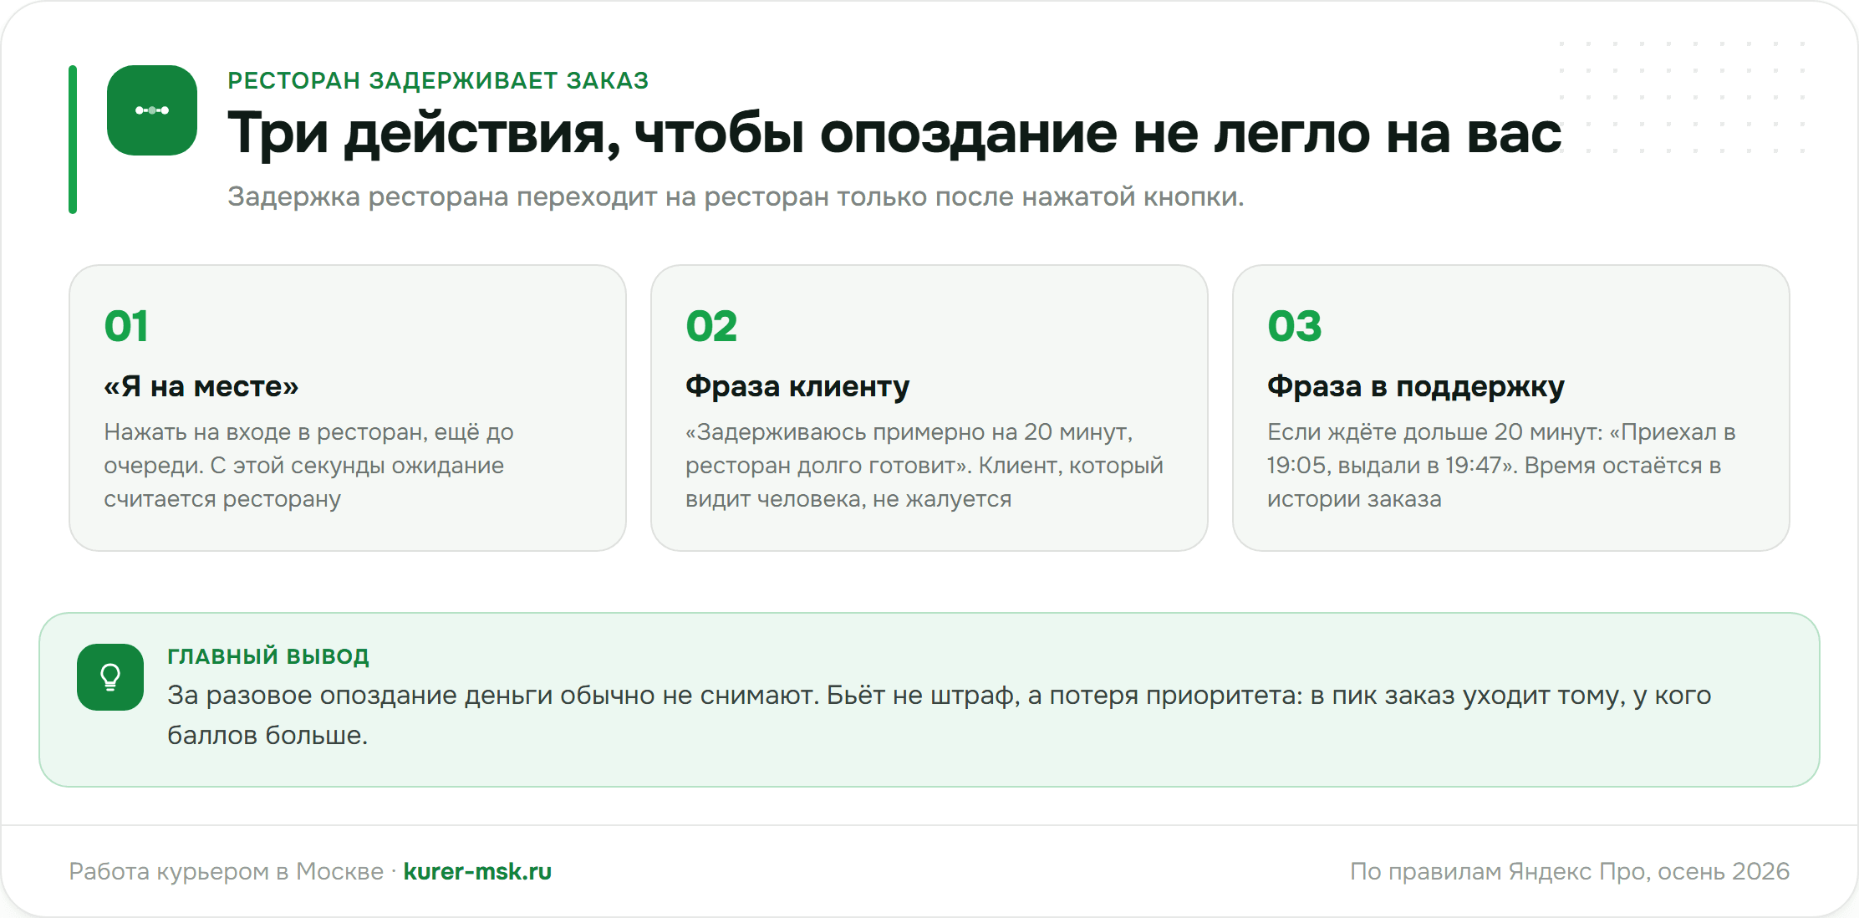Click the heading "Три действия, чтобы опоздание не легло на вас"
Viewport: 1859px width, 918px height.
894,133
